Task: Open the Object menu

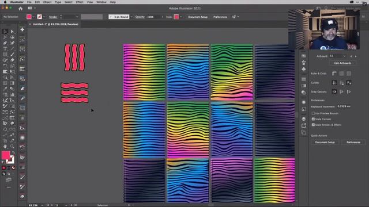Action: point(47,2)
